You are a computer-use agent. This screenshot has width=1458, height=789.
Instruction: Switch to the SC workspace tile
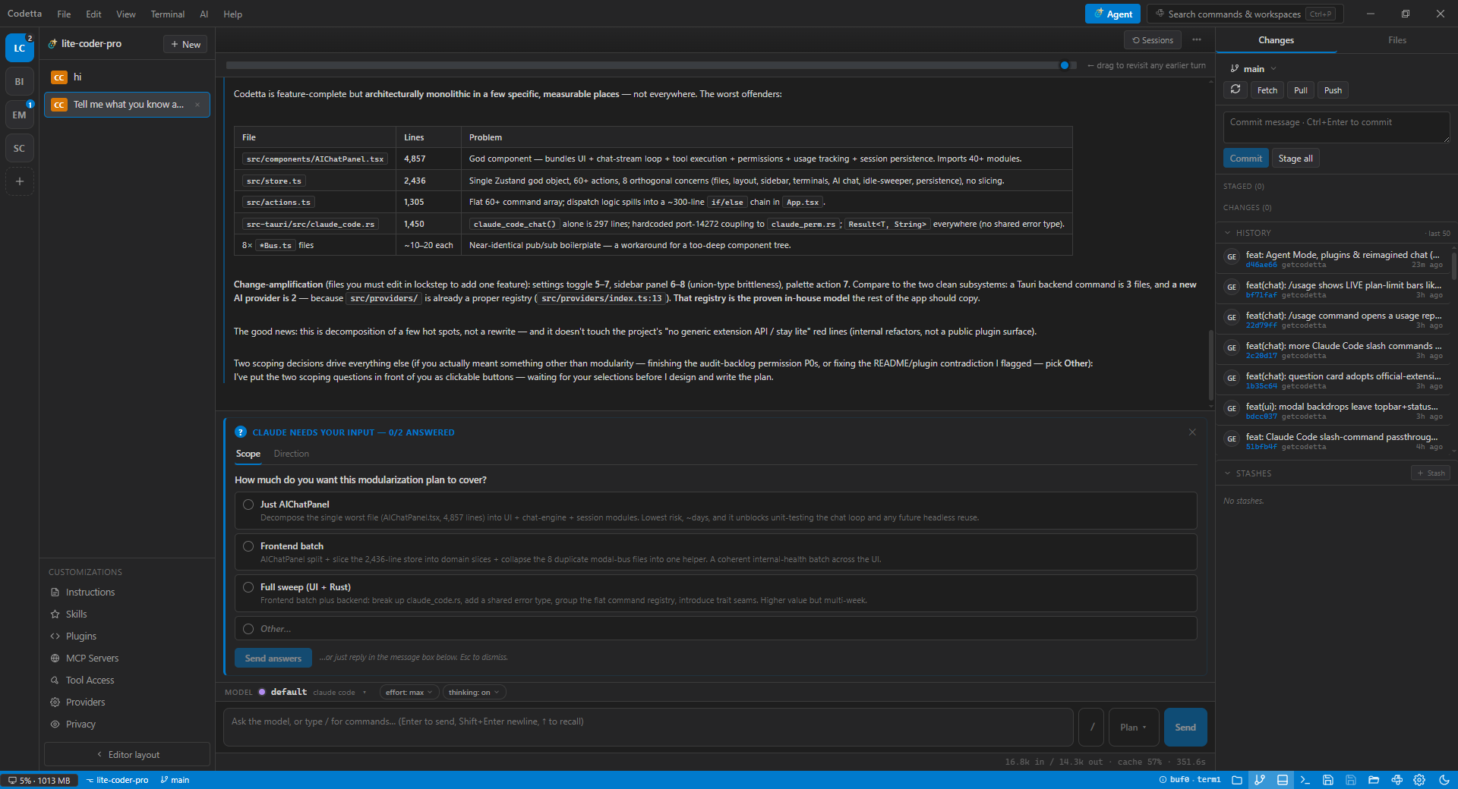pyautogui.click(x=20, y=148)
